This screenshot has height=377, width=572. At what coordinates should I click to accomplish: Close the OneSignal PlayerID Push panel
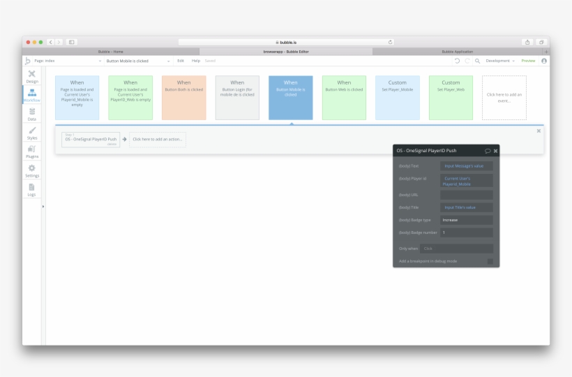point(496,151)
